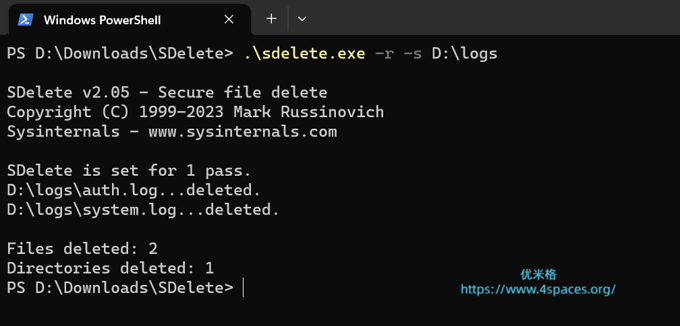
Task: Expand the new tab profile dropdown chevron
Action: pyautogui.click(x=302, y=19)
